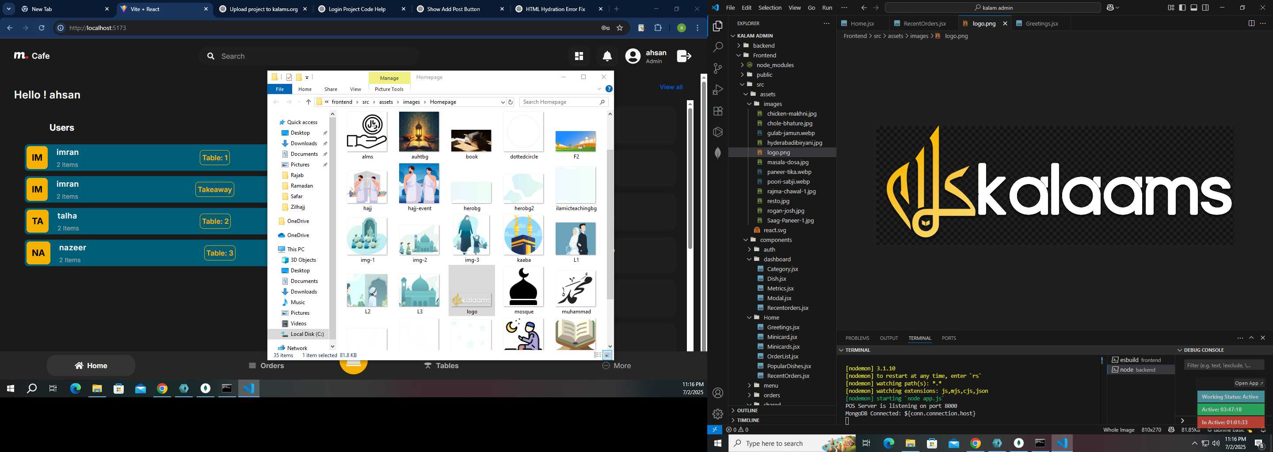Open Microsoft Edge on left taskbar

click(75, 389)
